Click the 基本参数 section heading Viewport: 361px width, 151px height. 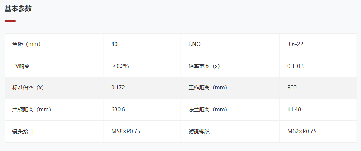pyautogui.click(x=18, y=9)
